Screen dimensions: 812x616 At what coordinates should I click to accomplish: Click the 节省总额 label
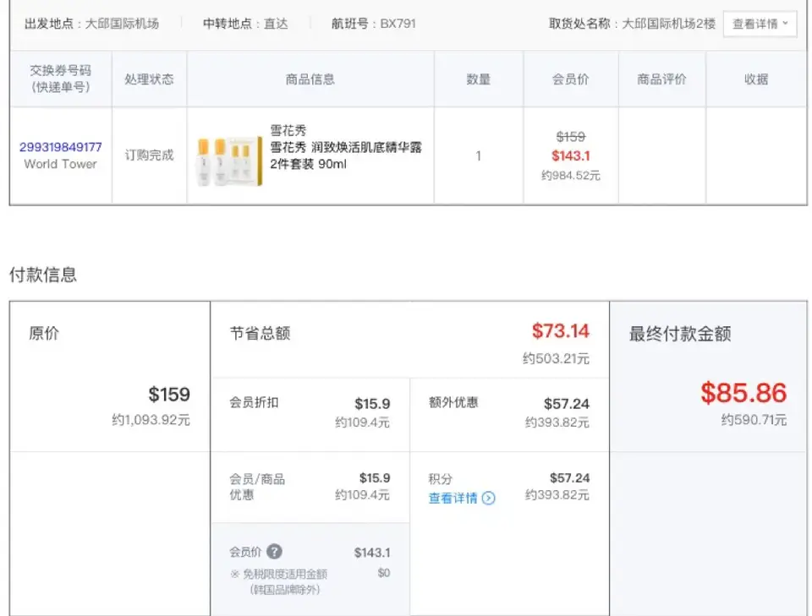260,334
